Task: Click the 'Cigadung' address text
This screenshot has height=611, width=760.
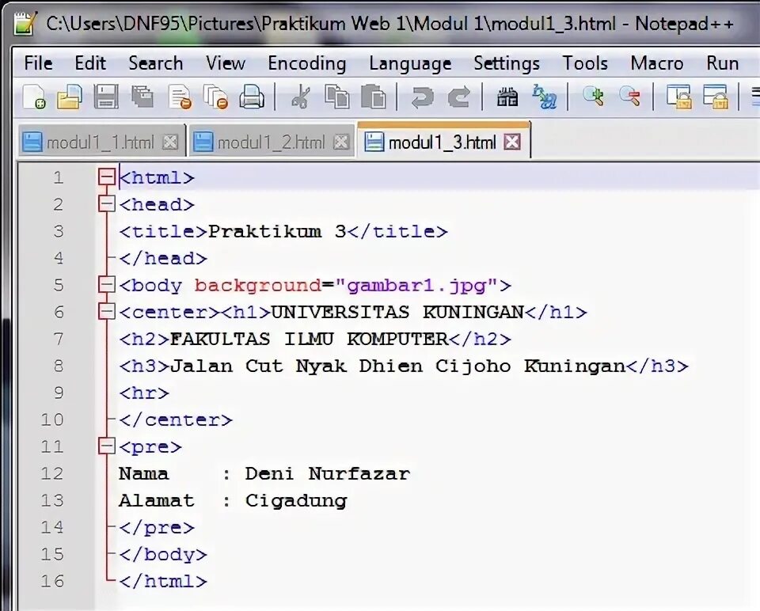Action: tap(296, 502)
